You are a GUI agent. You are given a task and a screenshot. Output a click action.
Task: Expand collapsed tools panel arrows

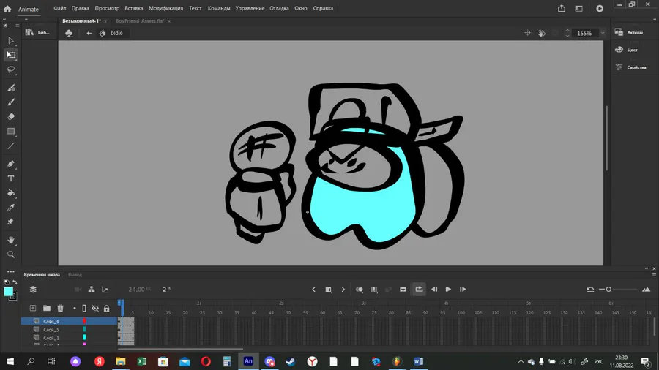coord(4,19)
